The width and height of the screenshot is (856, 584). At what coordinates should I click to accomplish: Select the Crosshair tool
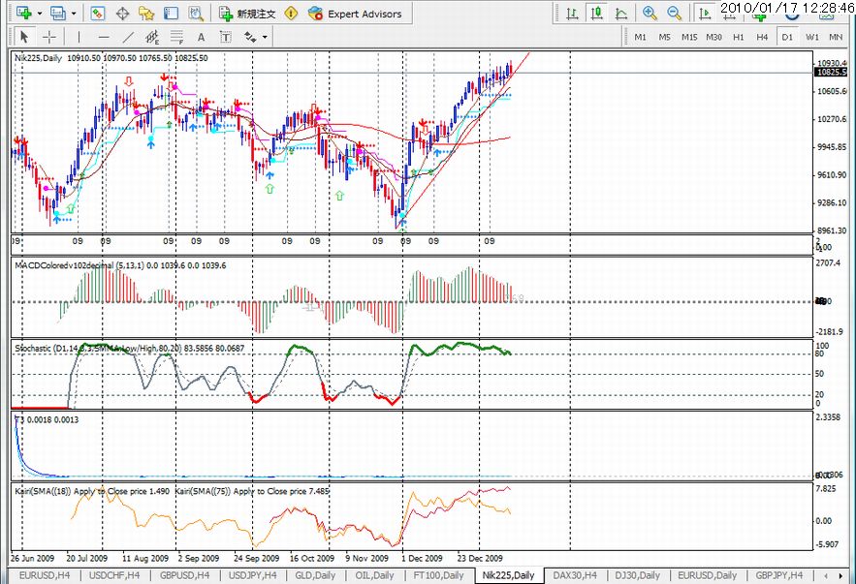tap(49, 37)
